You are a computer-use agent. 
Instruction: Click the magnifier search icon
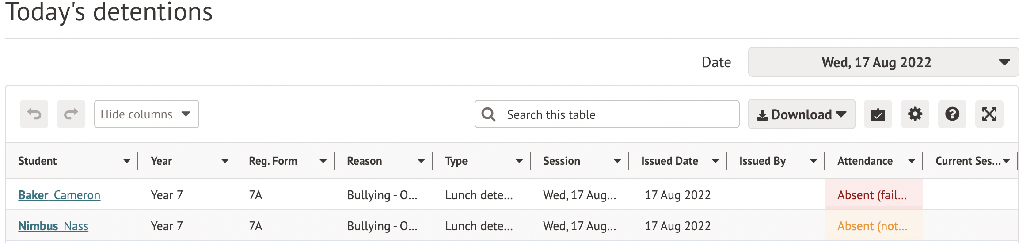(x=488, y=114)
